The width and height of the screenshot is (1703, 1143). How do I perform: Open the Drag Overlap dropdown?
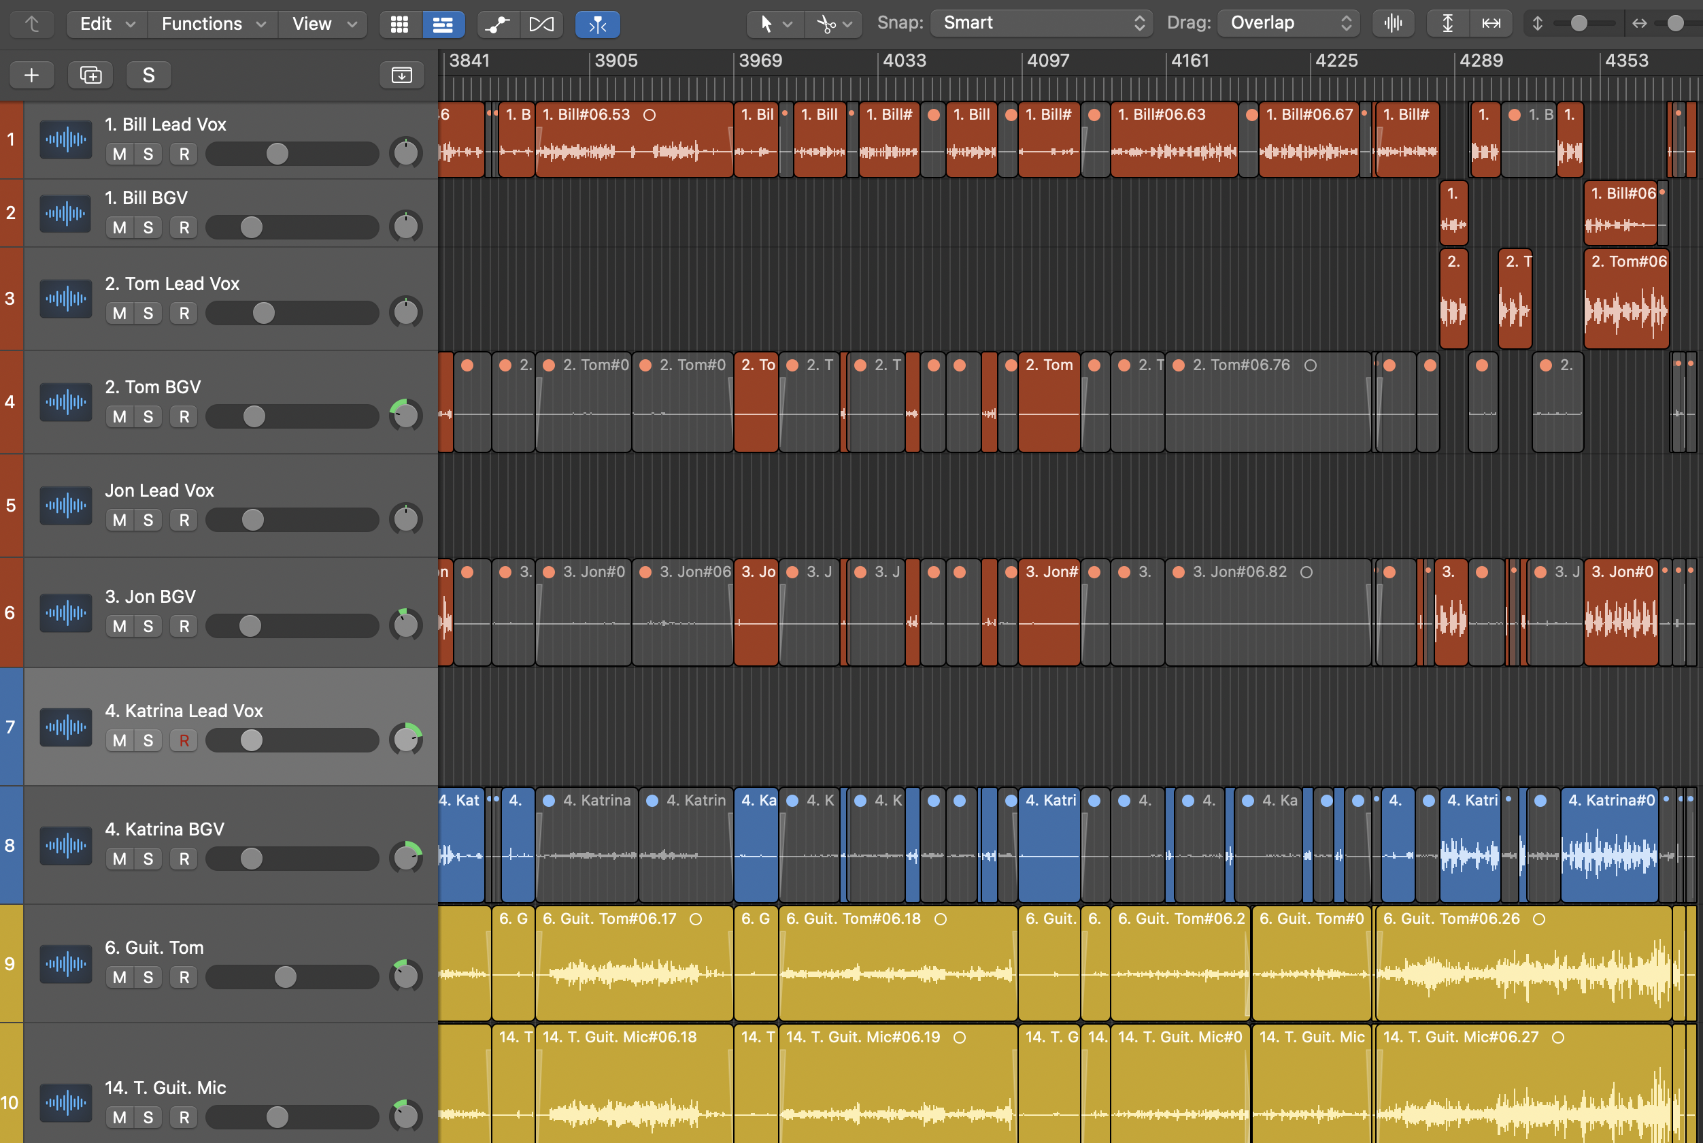click(1288, 23)
